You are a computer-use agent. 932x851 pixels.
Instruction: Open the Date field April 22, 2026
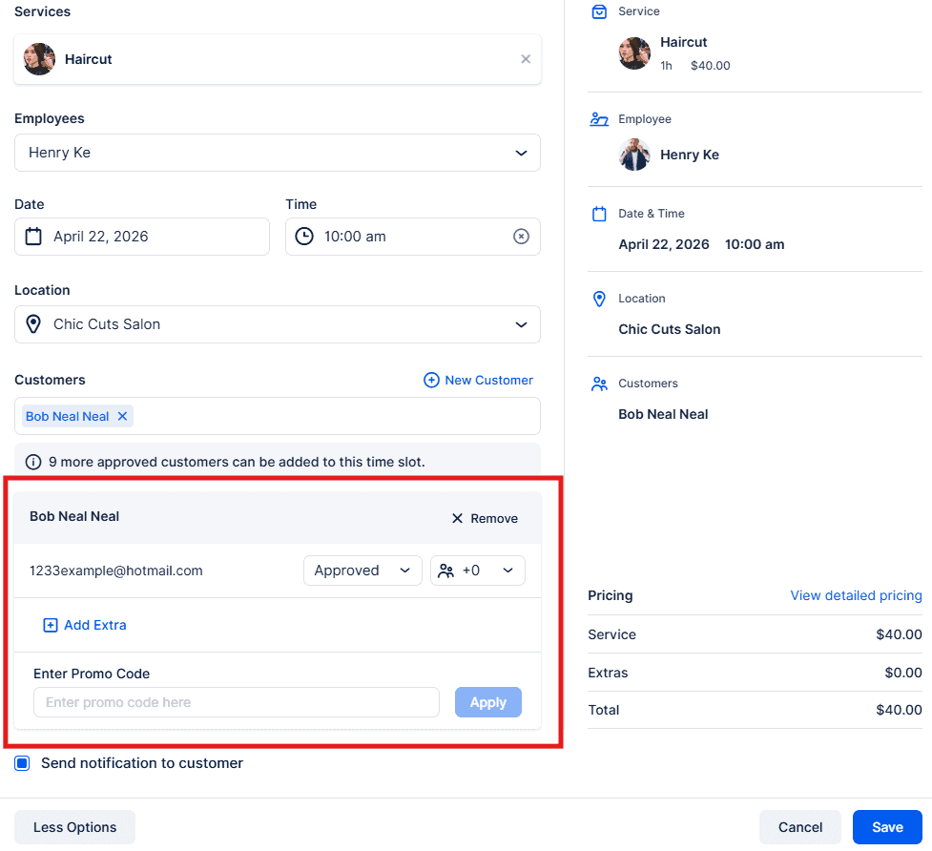click(142, 237)
